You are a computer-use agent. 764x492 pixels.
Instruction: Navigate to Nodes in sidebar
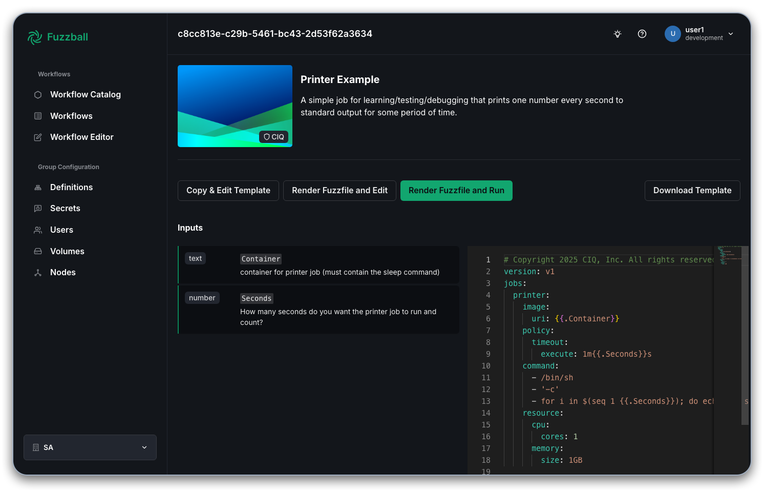62,273
